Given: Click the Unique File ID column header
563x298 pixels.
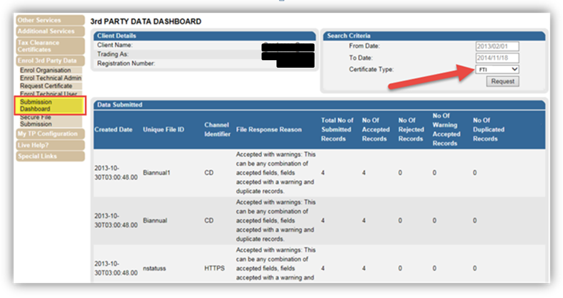Looking at the screenshot, I should coord(164,130).
